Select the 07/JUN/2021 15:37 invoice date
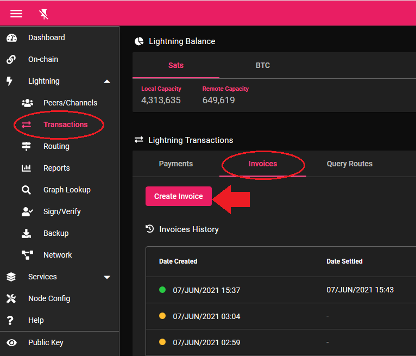Image resolution: width=416 pixels, height=356 pixels. click(x=206, y=290)
